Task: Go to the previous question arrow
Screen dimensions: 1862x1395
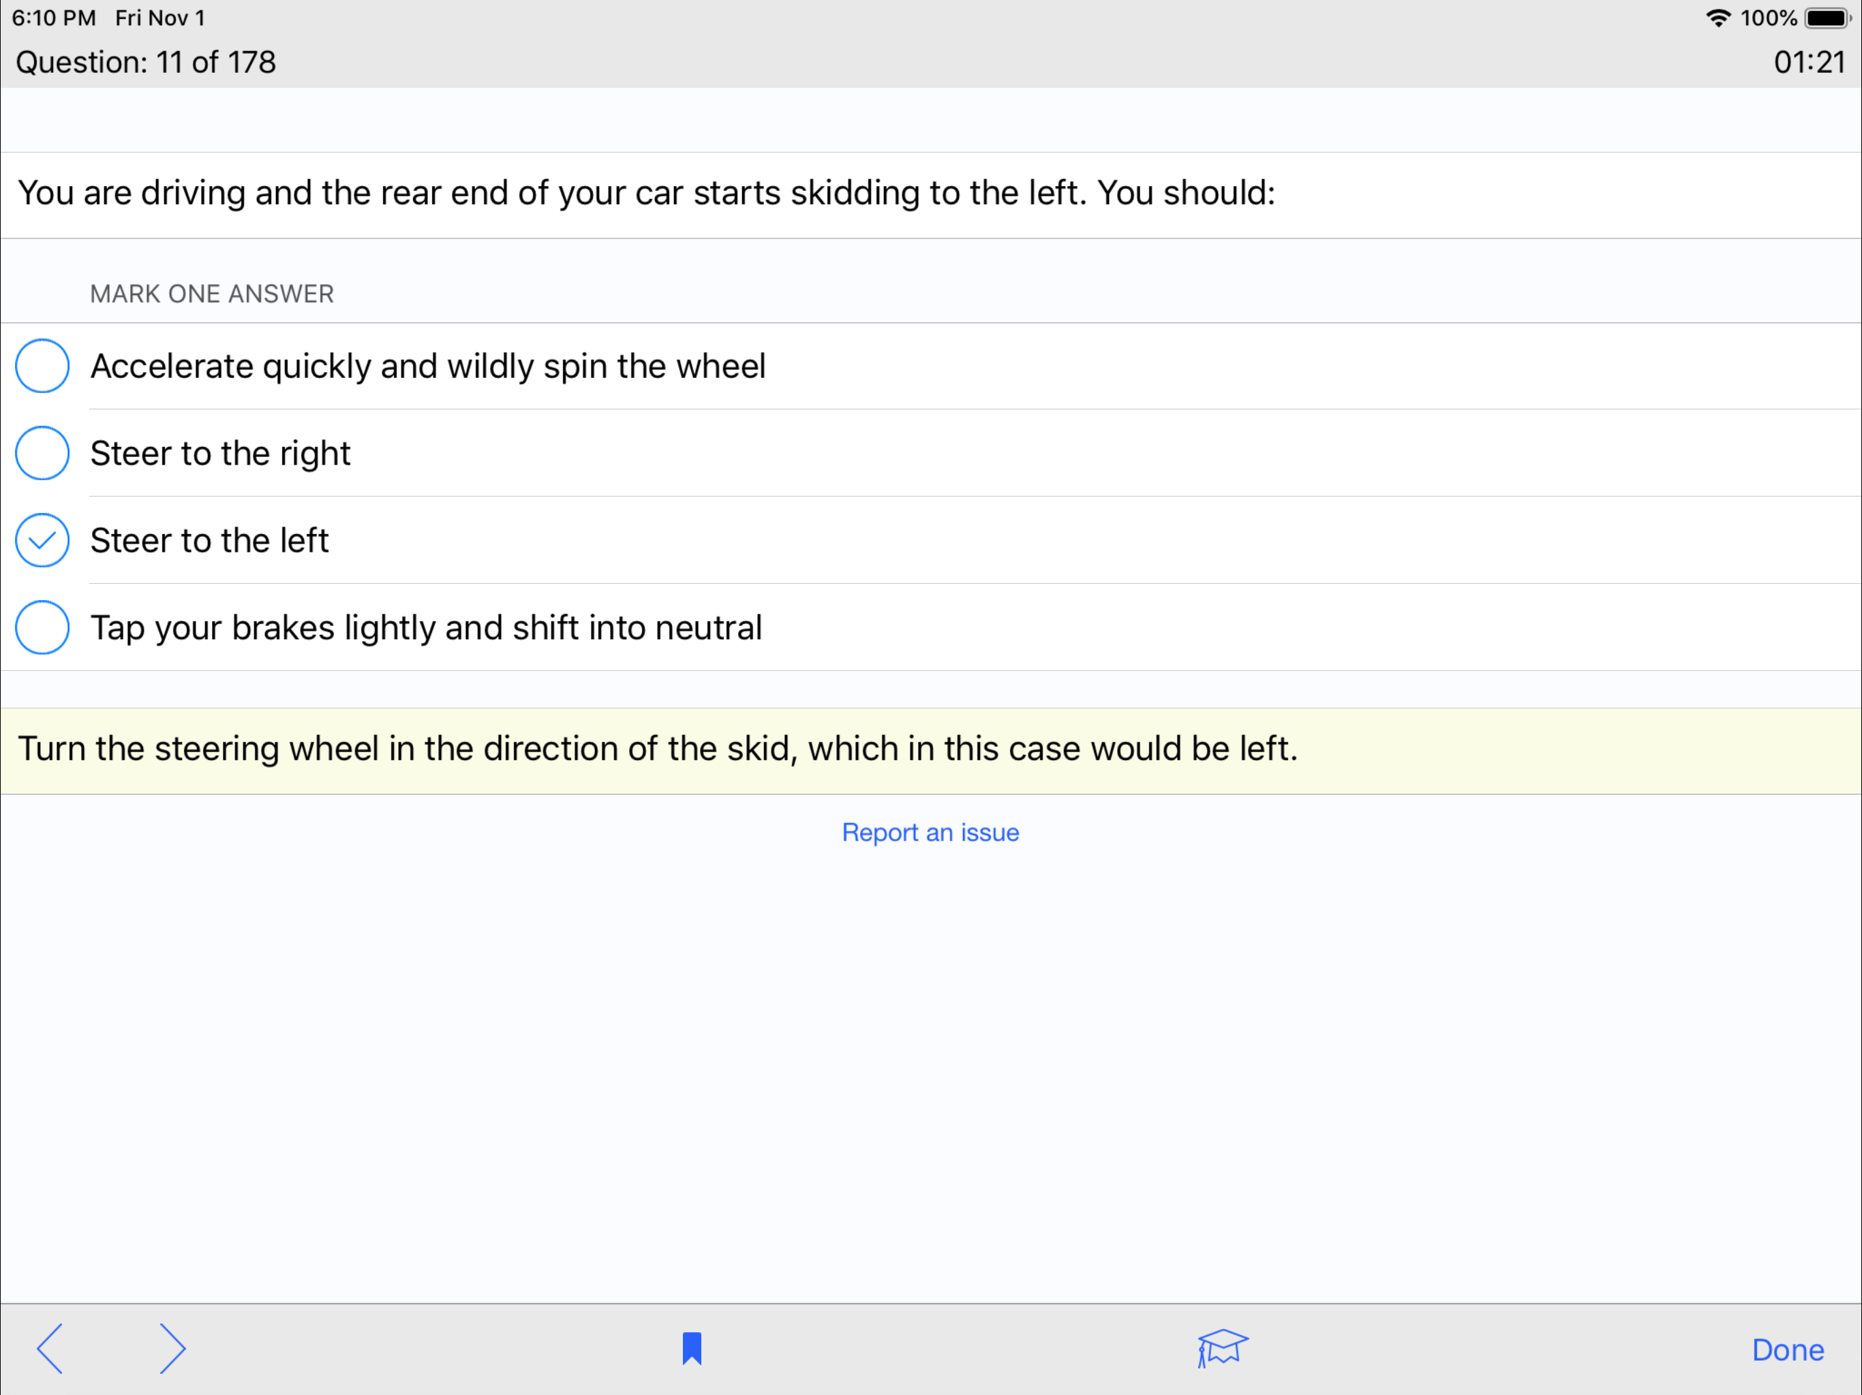Action: 50,1349
